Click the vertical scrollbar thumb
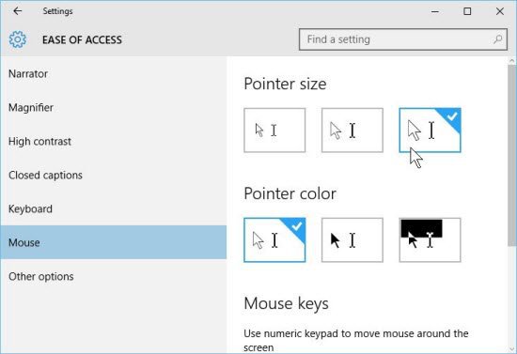The width and height of the screenshot is (517, 354). tap(512, 155)
